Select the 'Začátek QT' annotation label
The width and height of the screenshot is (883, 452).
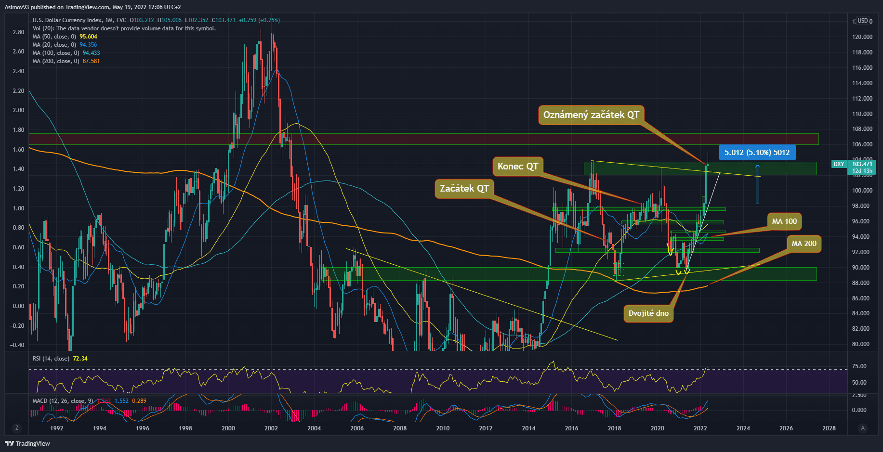[464, 188]
